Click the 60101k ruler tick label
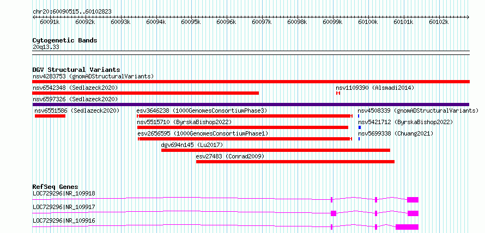Screen dimensions: 485x233 [403, 22]
